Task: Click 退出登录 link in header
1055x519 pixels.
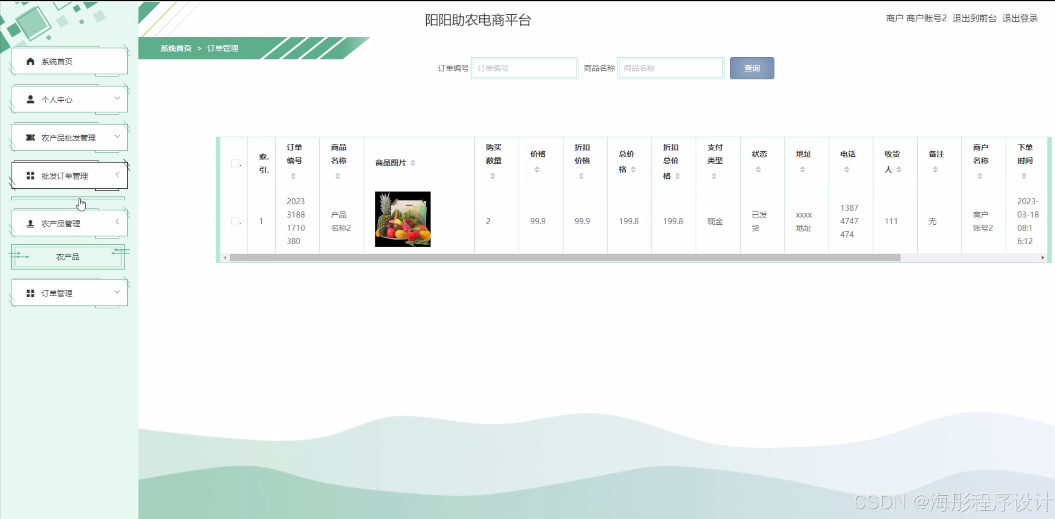Action: 1020,18
